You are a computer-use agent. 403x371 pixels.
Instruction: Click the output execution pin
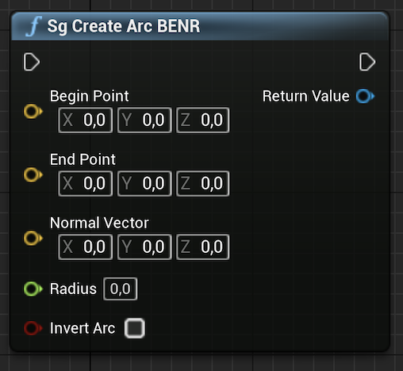tap(367, 62)
